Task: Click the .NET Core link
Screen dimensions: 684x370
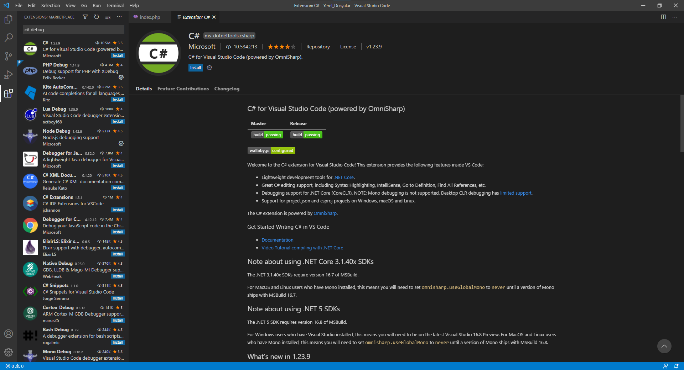Action: 344,177
